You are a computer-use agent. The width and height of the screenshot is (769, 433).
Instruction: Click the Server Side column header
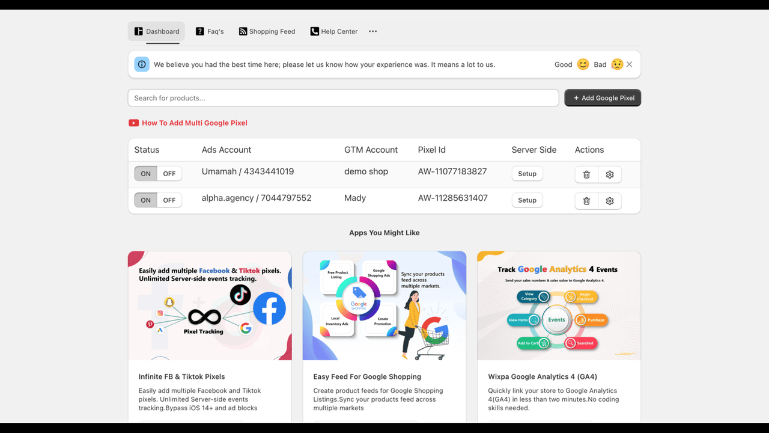(x=534, y=150)
